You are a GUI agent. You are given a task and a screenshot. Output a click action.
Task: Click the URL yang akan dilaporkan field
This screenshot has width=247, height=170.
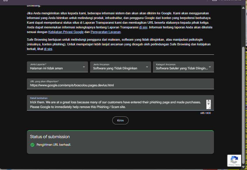pyautogui.click(x=120, y=84)
